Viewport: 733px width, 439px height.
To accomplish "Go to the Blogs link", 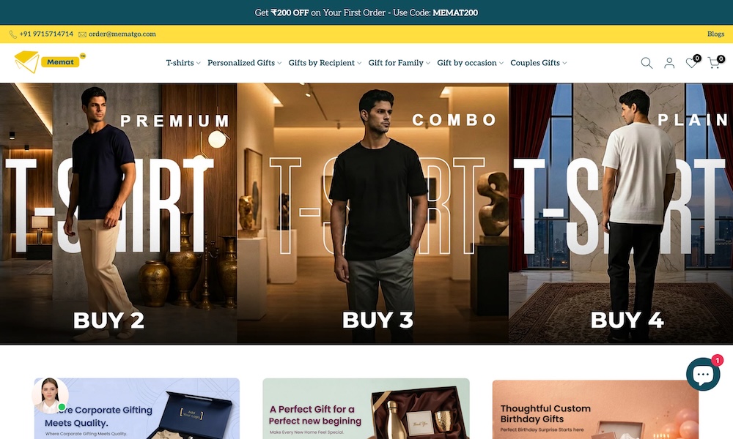I will [x=715, y=34].
